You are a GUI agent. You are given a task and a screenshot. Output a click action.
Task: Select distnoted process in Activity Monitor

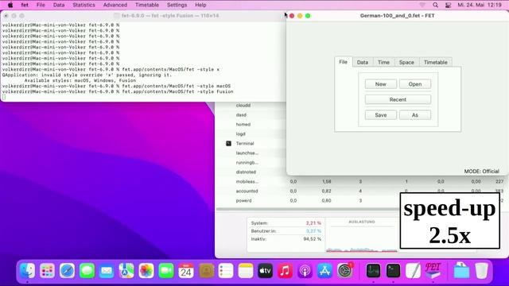click(251, 172)
